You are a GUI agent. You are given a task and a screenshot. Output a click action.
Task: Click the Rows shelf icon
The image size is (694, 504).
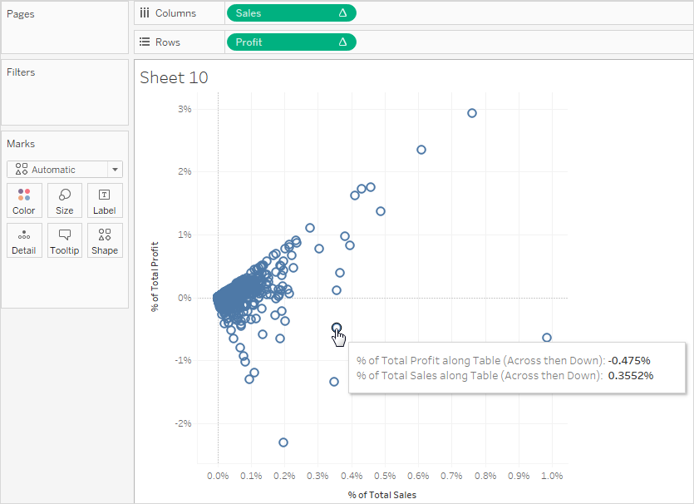145,42
